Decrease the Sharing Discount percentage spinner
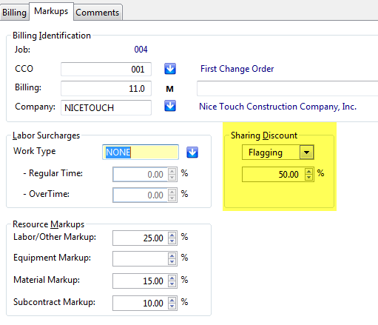 pos(308,178)
